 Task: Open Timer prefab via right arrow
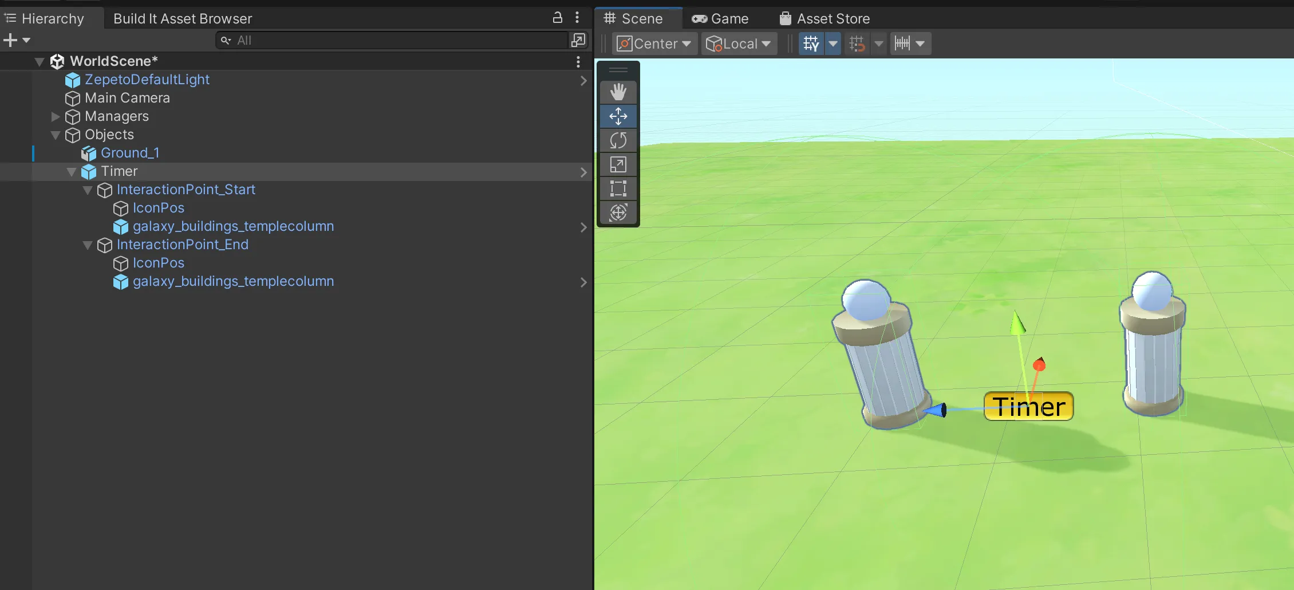pyautogui.click(x=583, y=172)
